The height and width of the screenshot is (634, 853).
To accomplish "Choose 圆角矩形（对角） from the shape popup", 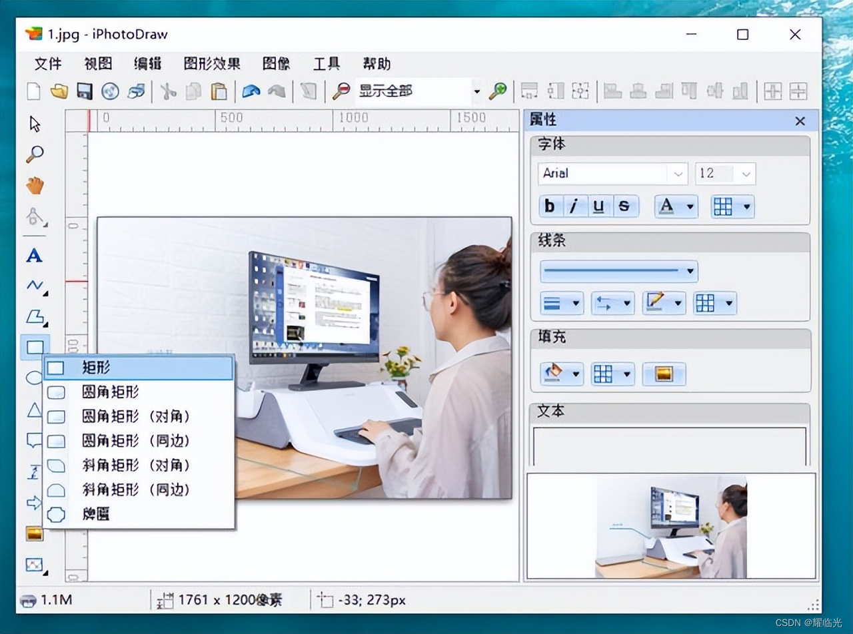I will point(139,416).
